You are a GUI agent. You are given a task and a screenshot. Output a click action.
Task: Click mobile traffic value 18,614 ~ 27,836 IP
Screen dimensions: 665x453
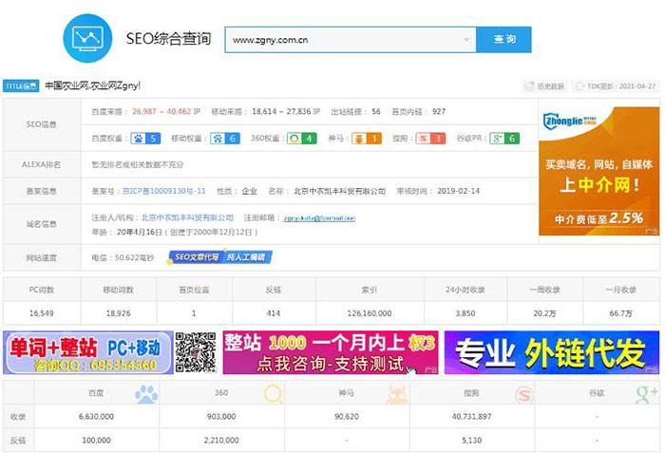tap(286, 111)
